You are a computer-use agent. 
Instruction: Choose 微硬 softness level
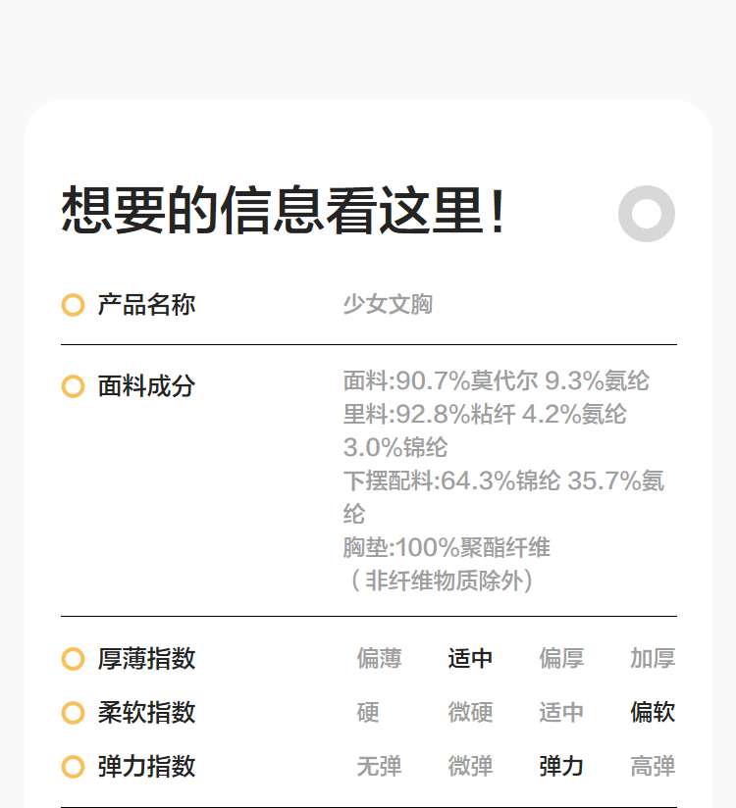(470, 713)
